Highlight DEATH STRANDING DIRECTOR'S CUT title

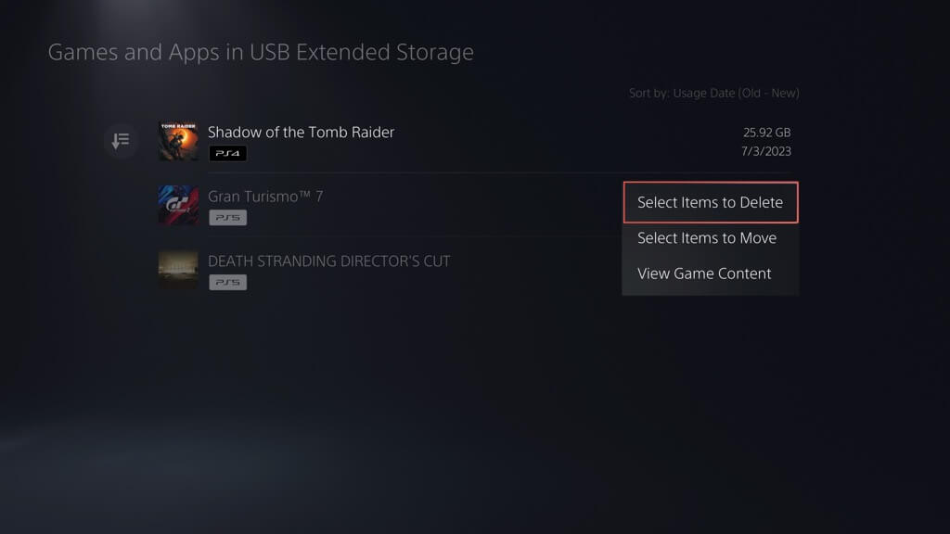tap(328, 261)
